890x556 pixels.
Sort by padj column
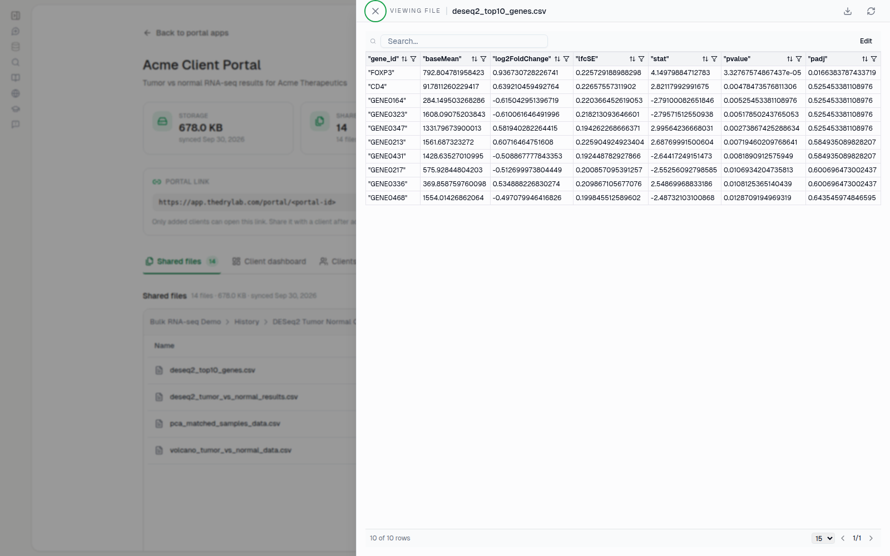[865, 59]
